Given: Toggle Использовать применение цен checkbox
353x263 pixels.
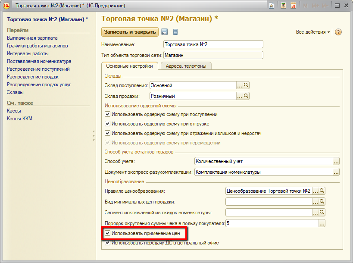Looking at the screenshot, I should coord(107,234).
